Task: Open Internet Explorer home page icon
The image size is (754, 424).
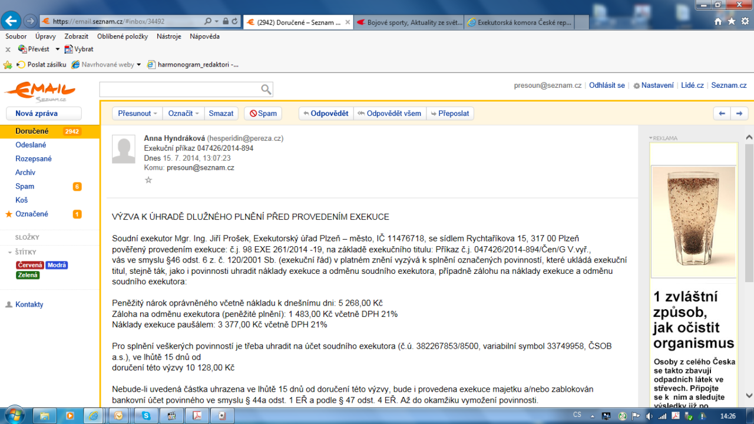Action: (x=718, y=21)
